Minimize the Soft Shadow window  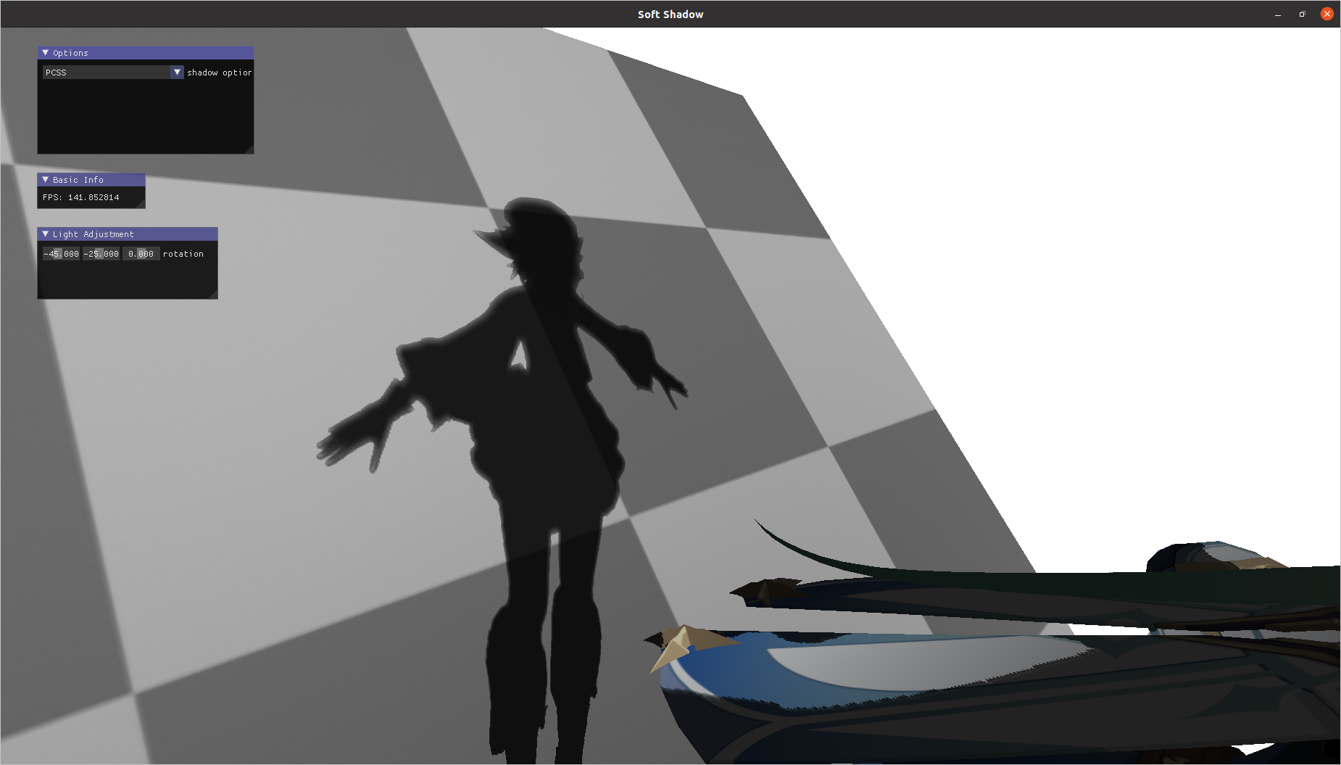(x=1278, y=15)
